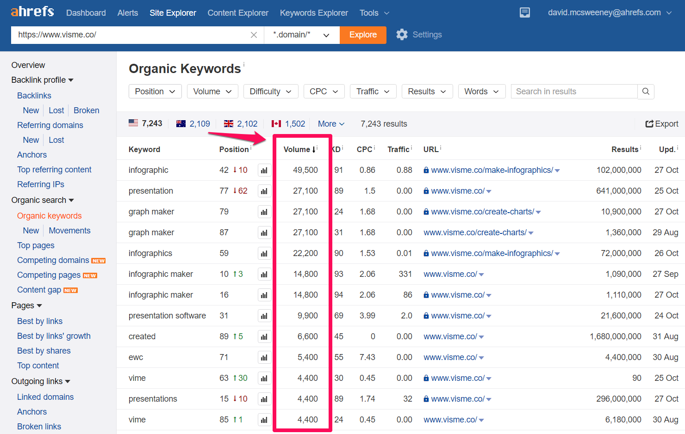Expand URL dropdown for make-infographics in infographic row
The width and height of the screenshot is (685, 434).
(x=557, y=171)
